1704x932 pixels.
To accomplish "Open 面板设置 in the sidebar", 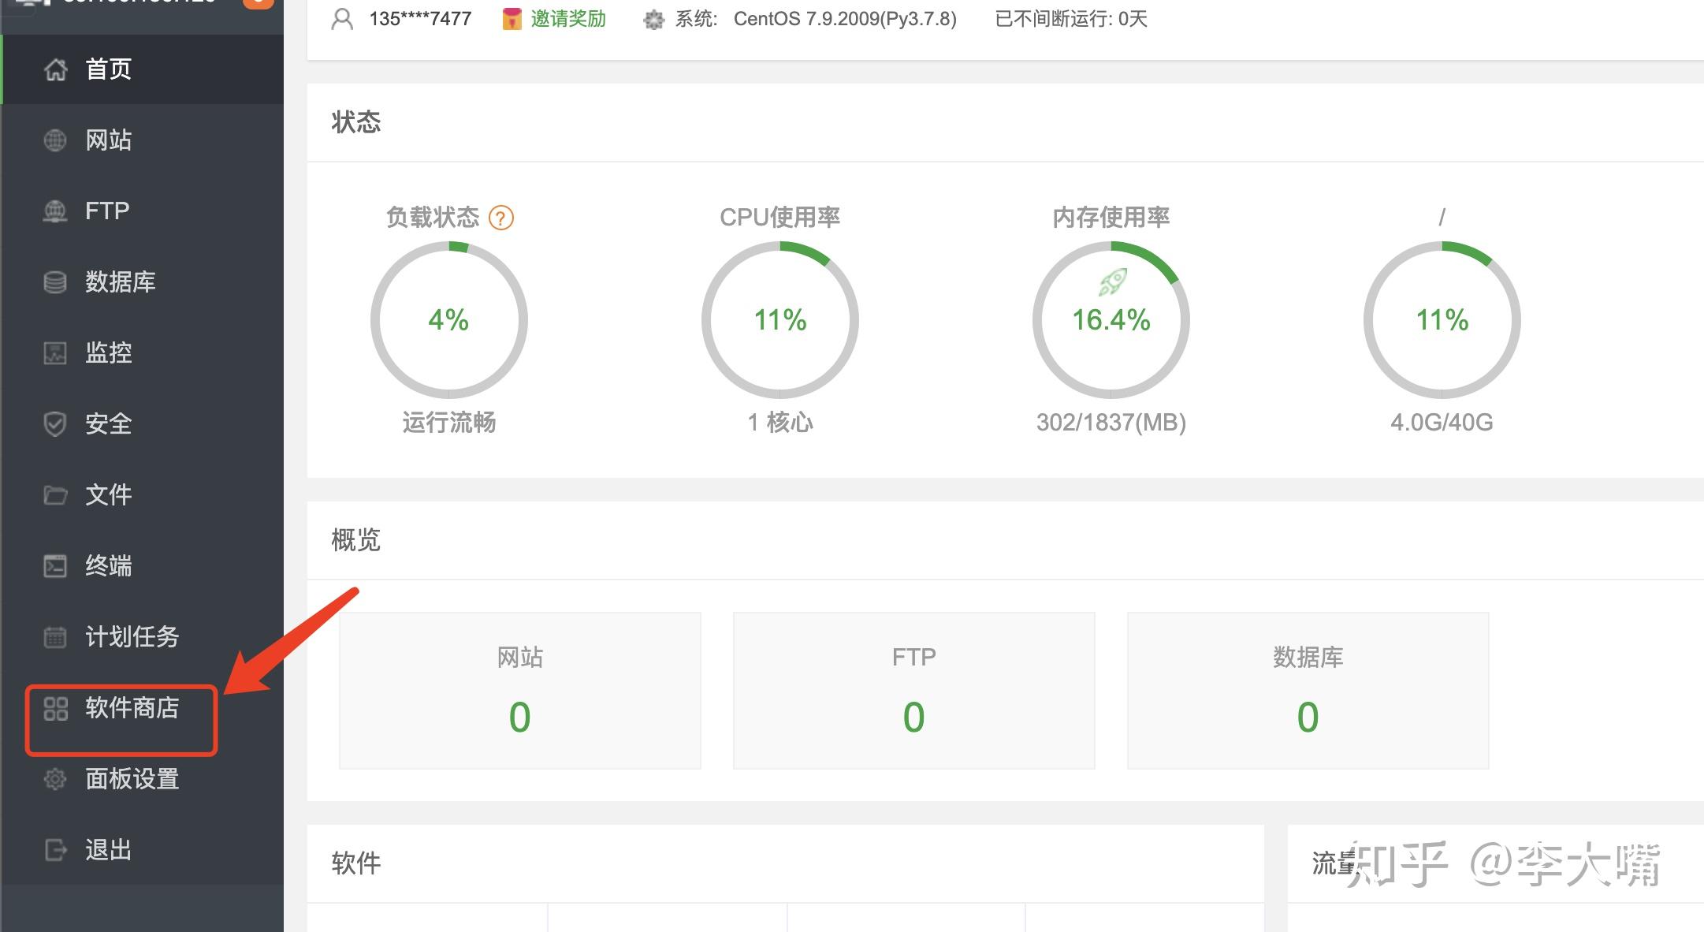I will (x=131, y=779).
